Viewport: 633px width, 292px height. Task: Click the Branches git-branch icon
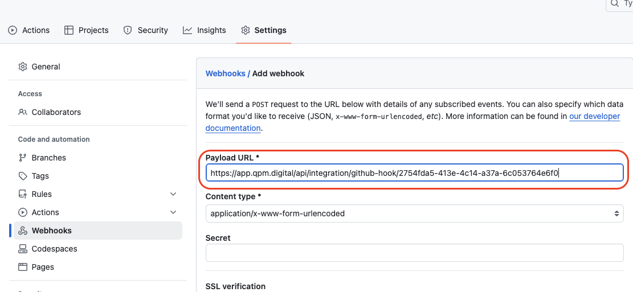23,158
